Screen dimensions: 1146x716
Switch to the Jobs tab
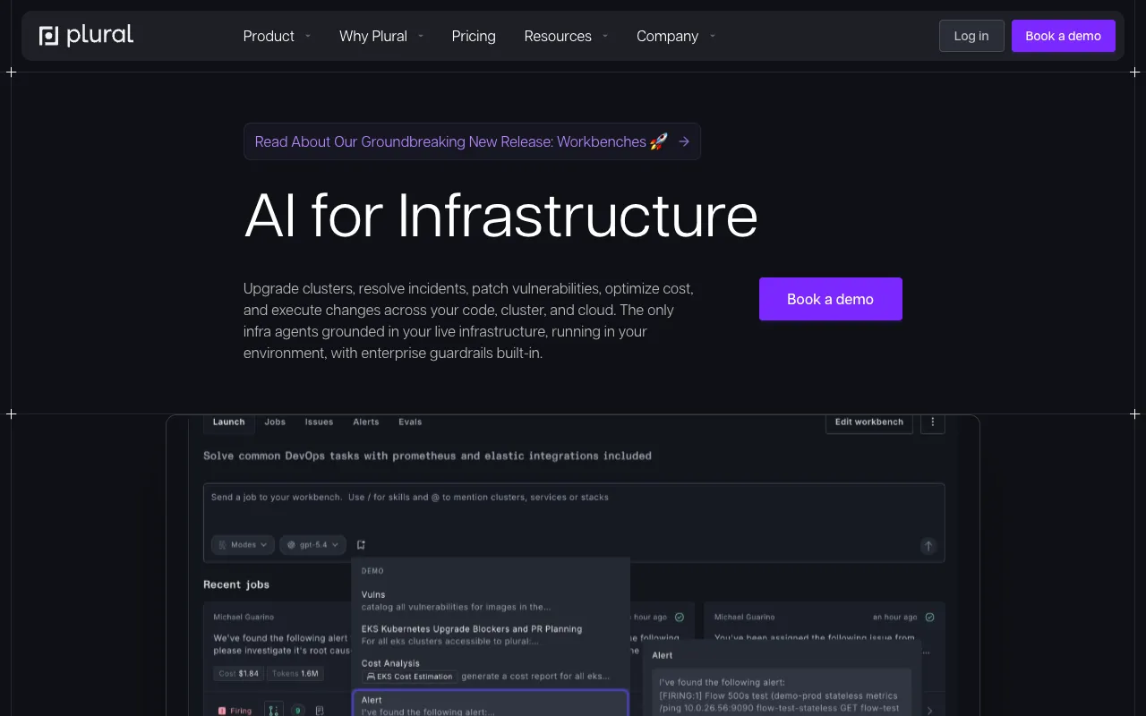click(x=275, y=422)
